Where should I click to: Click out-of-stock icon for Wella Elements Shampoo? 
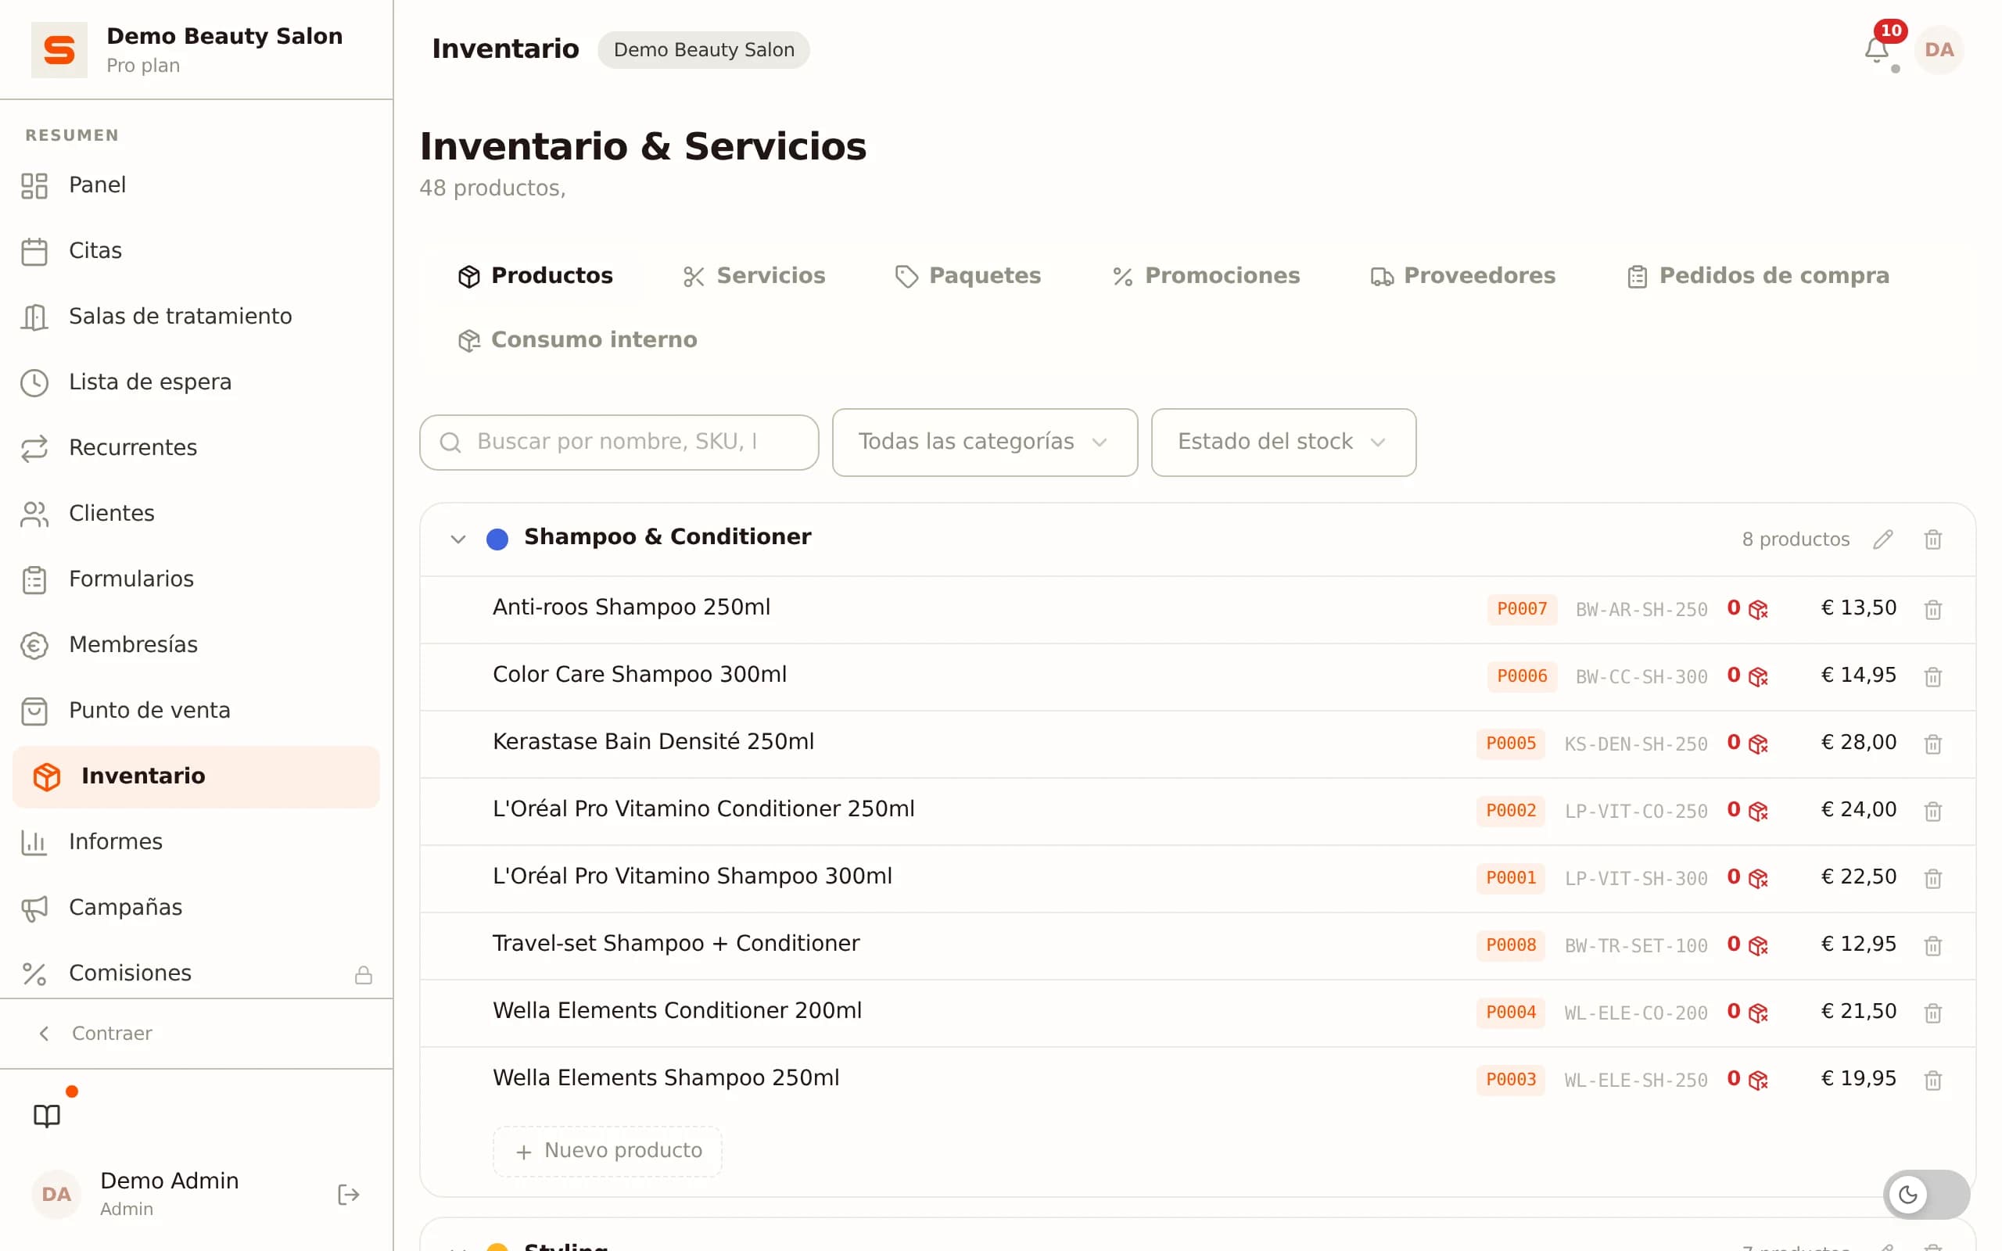coord(1758,1080)
